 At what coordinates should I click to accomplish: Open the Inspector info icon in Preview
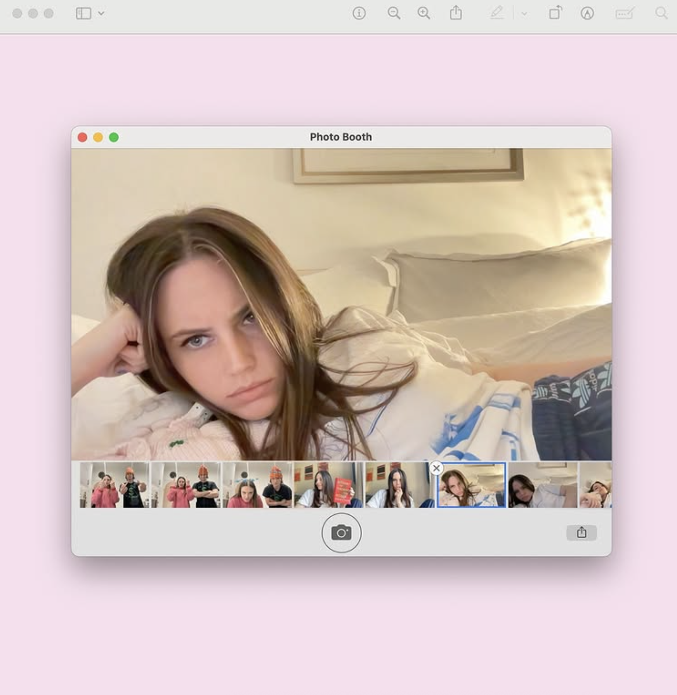coord(359,14)
